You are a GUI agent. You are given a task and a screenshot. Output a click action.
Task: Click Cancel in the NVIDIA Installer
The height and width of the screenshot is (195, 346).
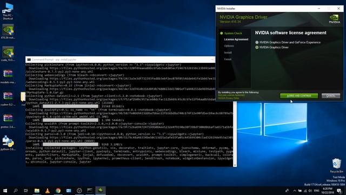pos(331,96)
